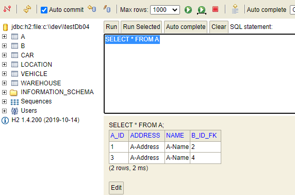Click the Disconnect icon in the toolbar
This screenshot has height=195, width=295.
[x=7, y=9]
